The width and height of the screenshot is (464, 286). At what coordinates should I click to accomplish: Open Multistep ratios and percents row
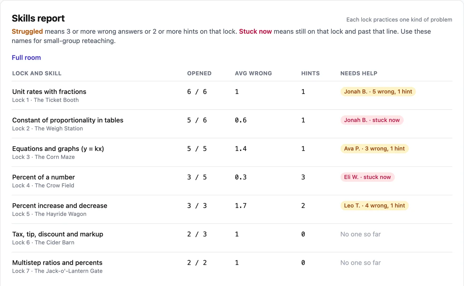tap(232, 266)
